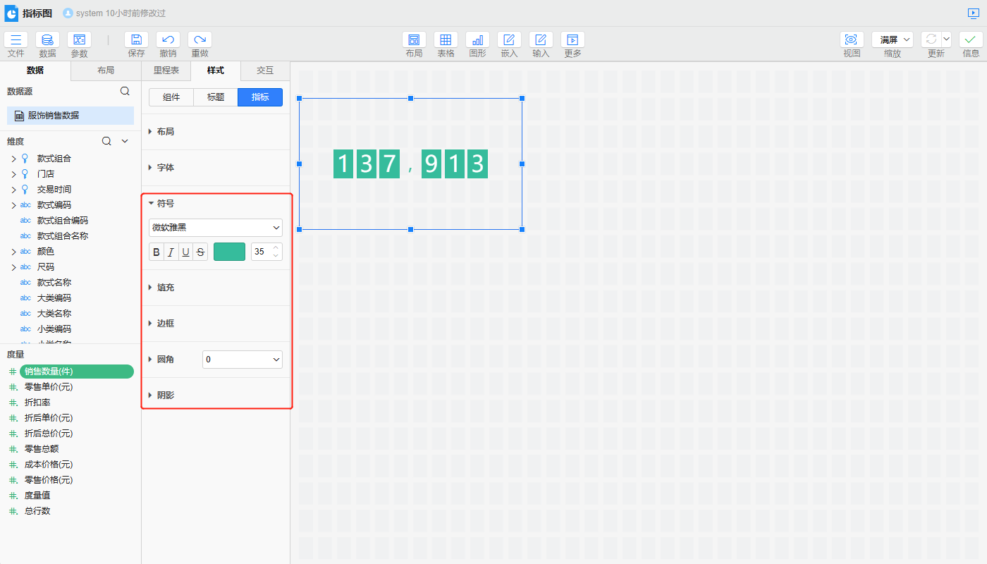
Task: Switch to the 布局 left panel tab
Action: point(106,70)
